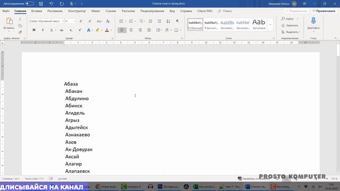Click the Search magnifier icon in the ribbon
Viewport: 340px width, 191px height.
(219, 11)
